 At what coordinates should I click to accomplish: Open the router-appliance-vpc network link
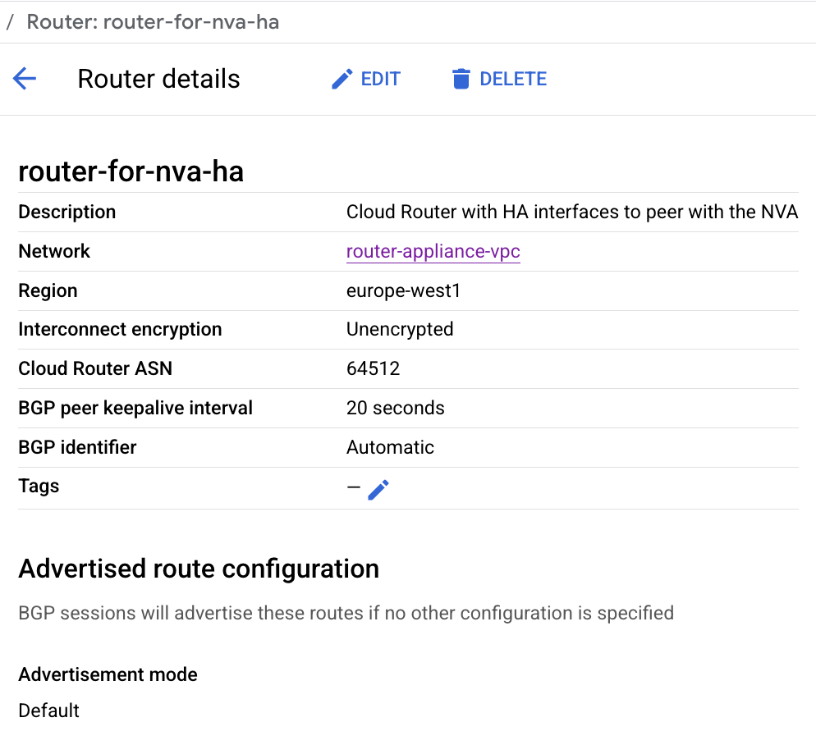tap(433, 251)
